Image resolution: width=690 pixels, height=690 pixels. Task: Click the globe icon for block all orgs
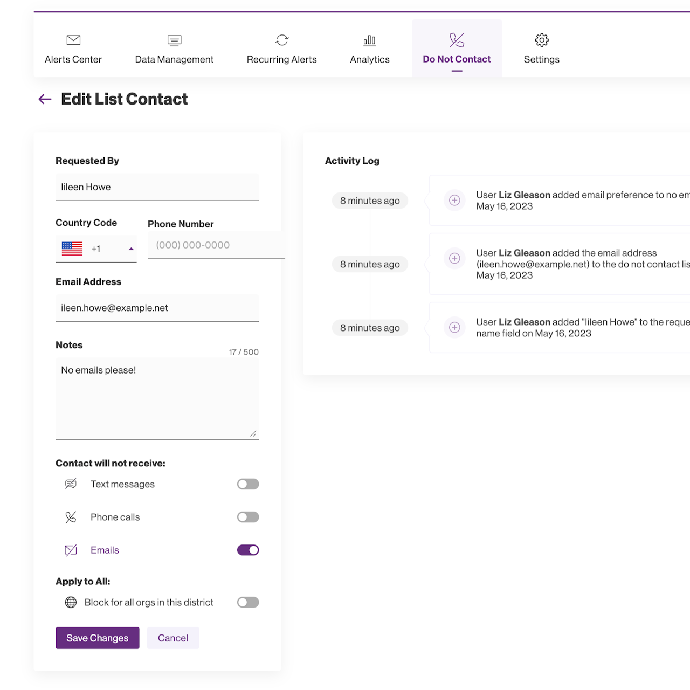(71, 602)
